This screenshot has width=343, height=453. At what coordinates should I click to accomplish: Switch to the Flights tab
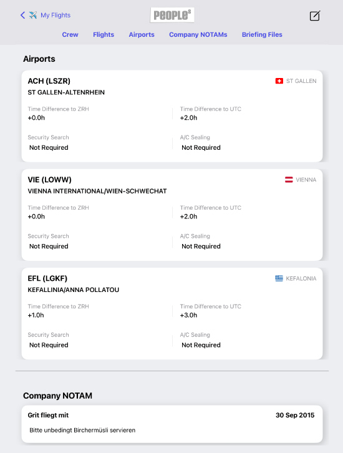pos(104,34)
